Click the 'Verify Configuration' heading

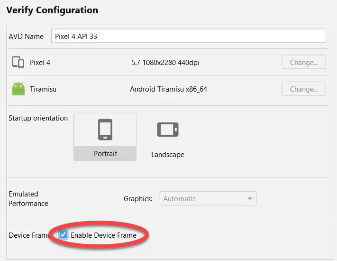point(52,10)
